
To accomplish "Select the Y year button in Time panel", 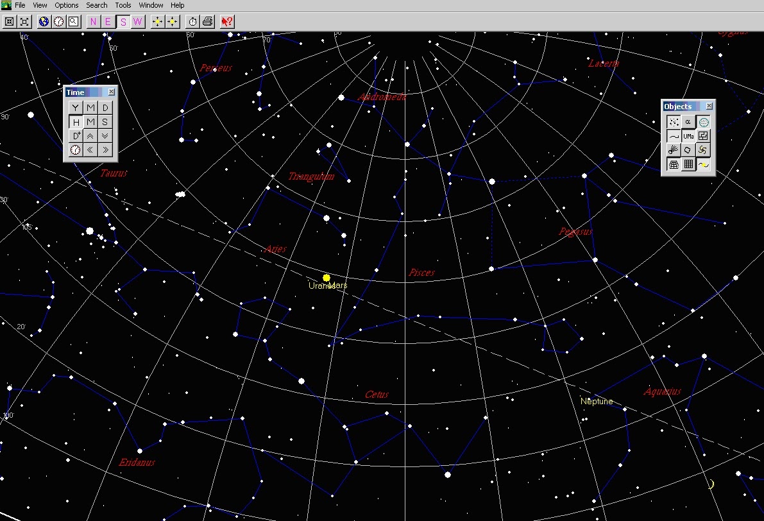I will pos(76,108).
